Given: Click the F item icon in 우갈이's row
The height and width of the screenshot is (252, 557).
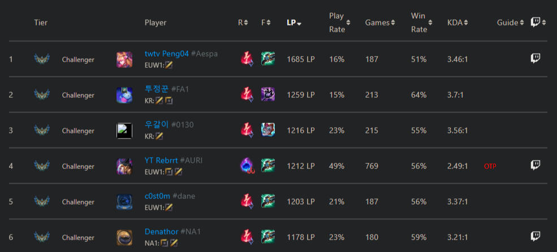Looking at the screenshot, I should (x=268, y=130).
